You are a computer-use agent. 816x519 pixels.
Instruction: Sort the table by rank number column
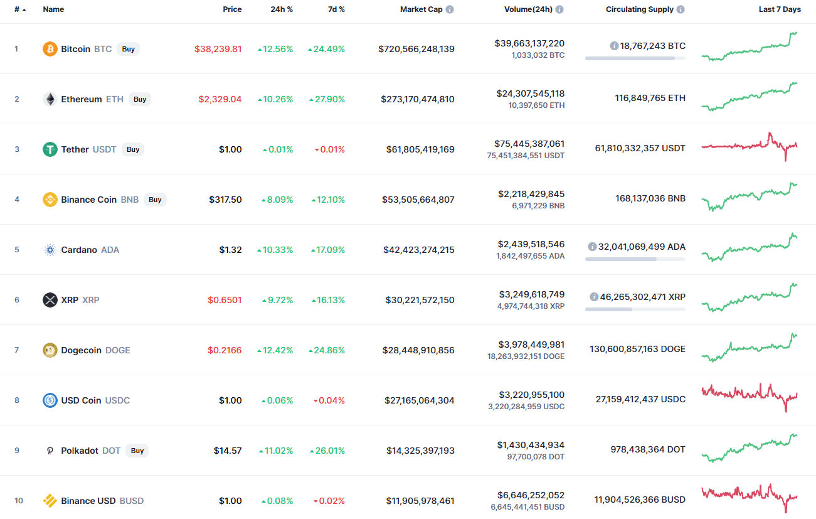[19, 9]
